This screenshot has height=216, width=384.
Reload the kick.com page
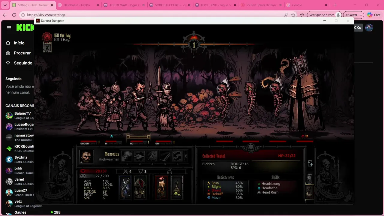14,15
